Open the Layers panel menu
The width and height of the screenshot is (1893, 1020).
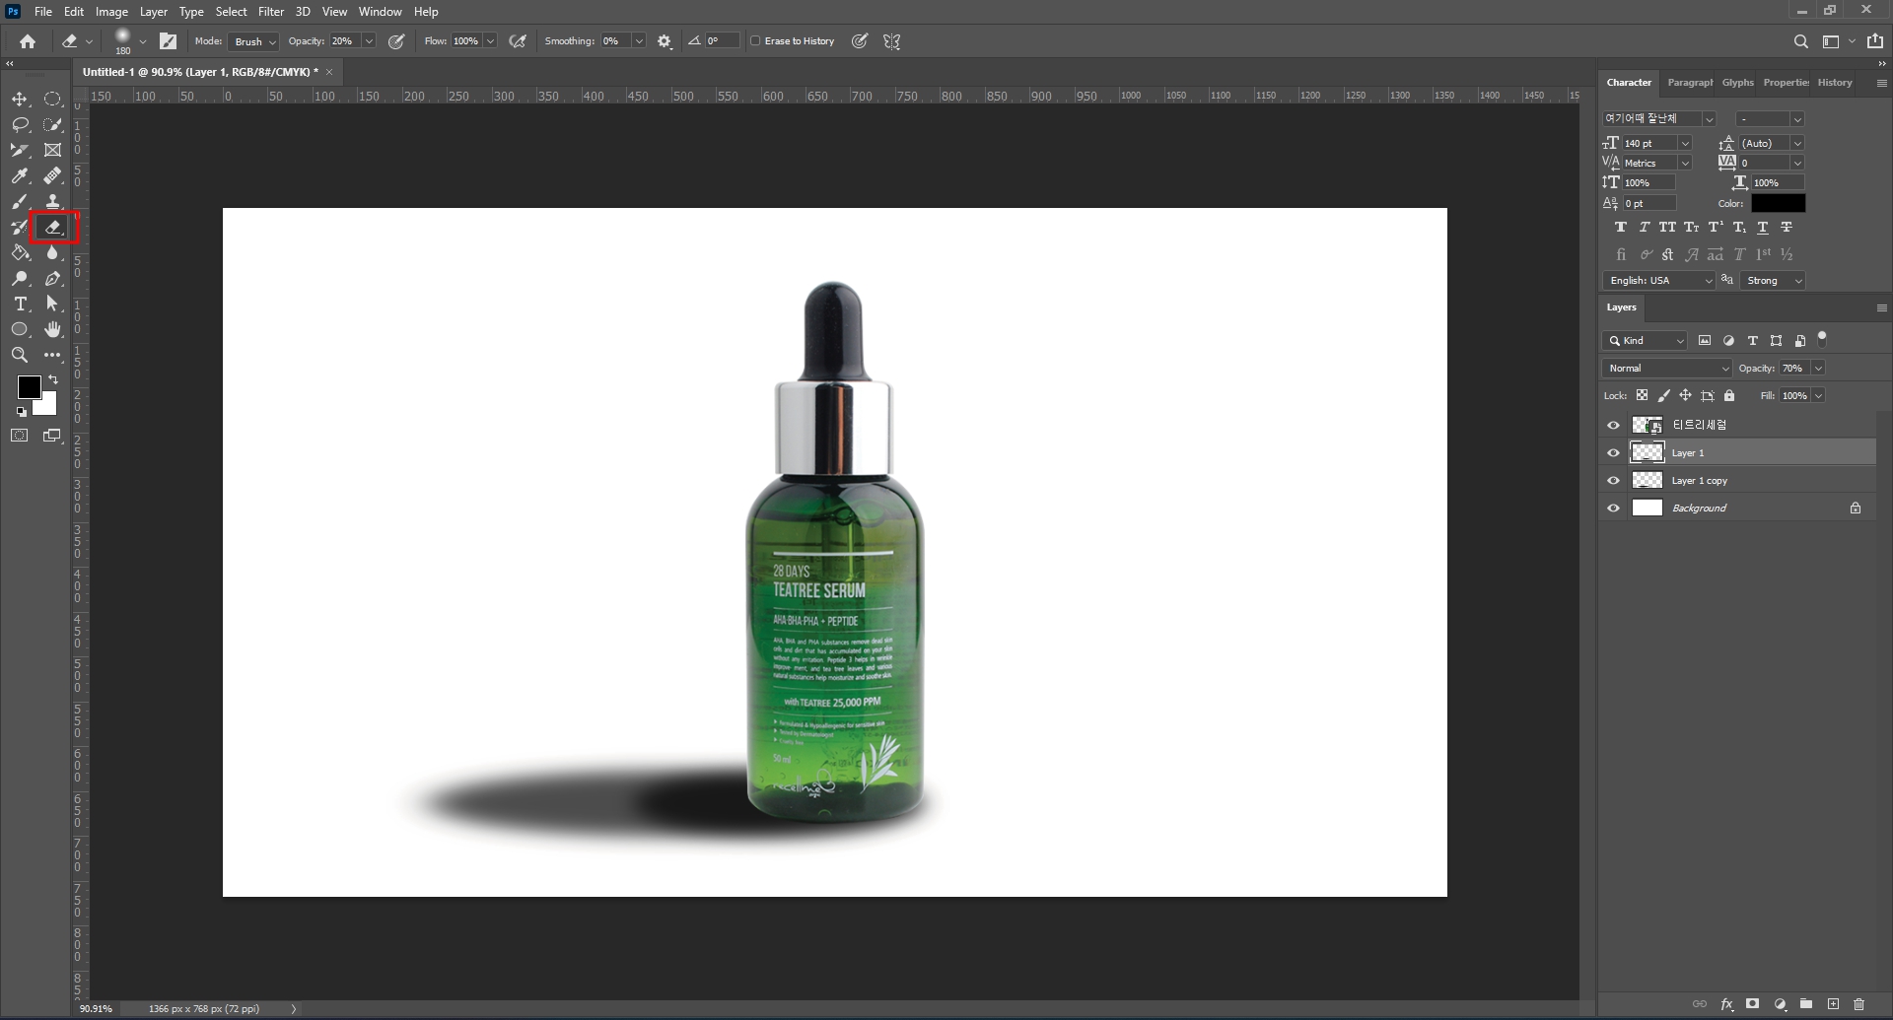[x=1881, y=307]
